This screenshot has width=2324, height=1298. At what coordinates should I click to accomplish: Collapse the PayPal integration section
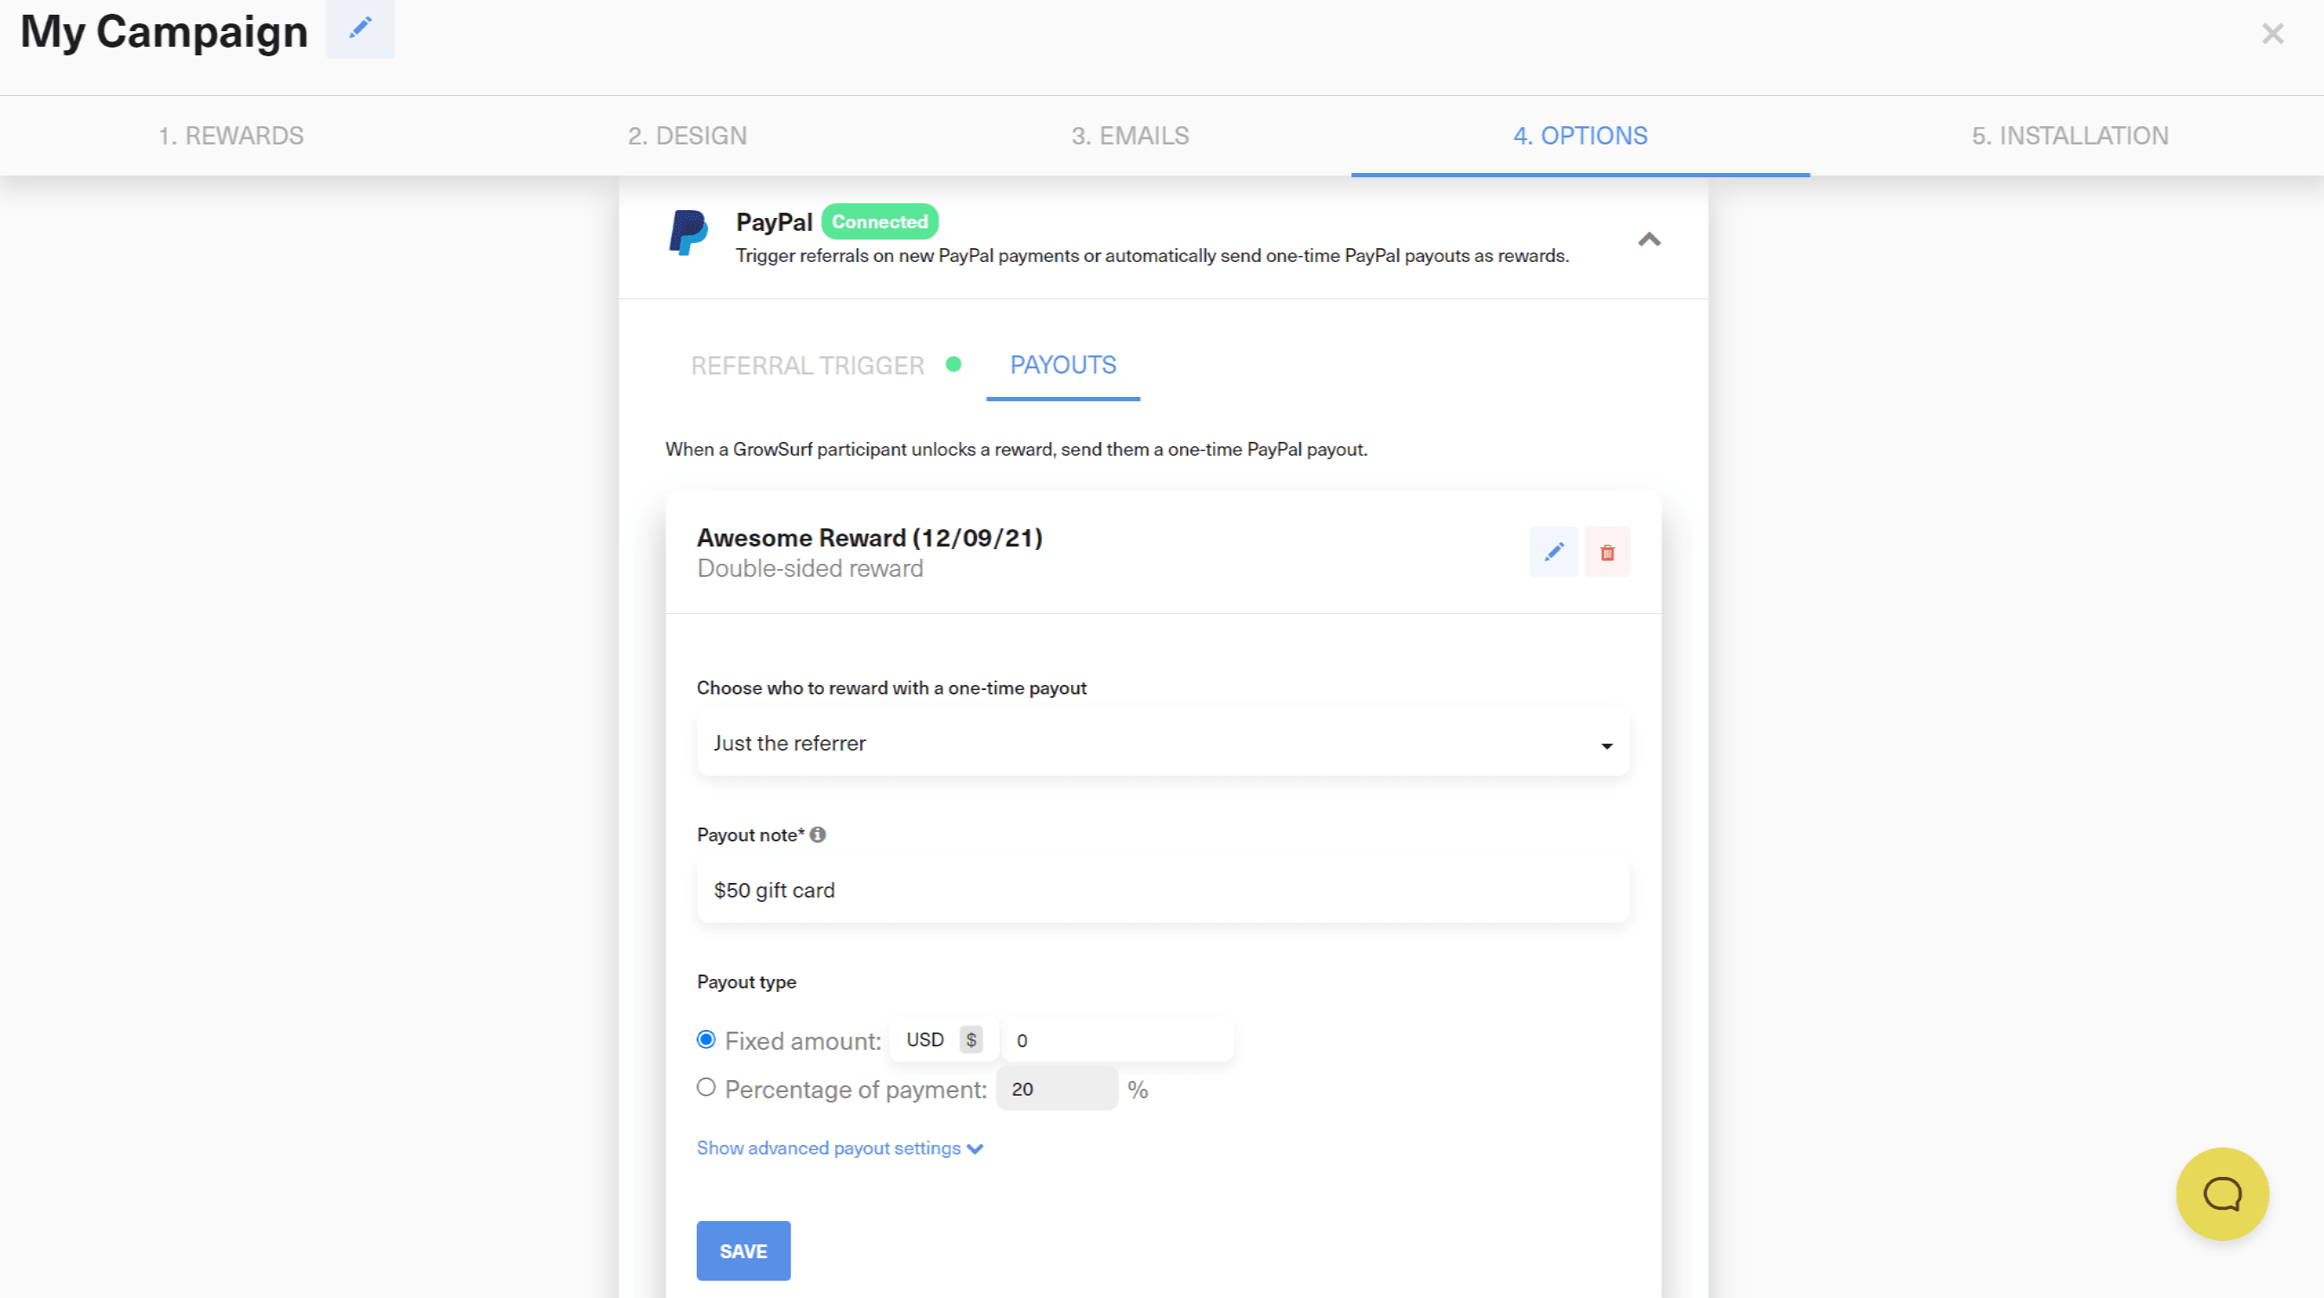(1650, 240)
